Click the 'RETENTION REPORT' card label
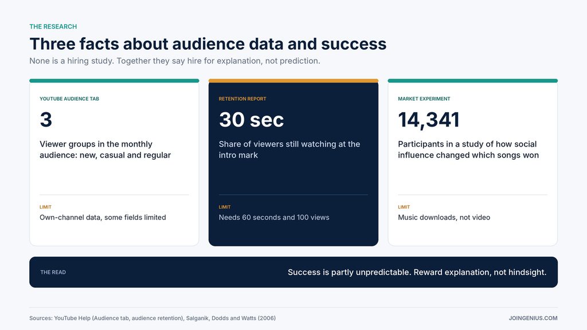Image resolution: width=587 pixels, height=330 pixels. coord(242,99)
